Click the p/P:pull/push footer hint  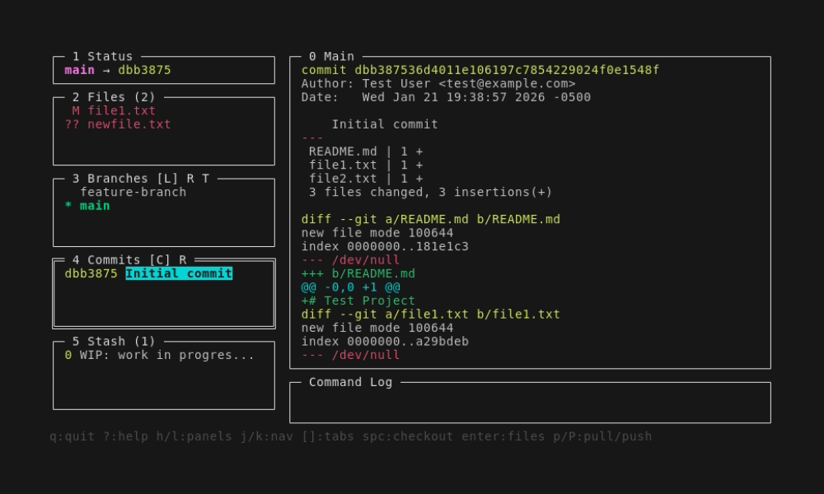(x=602, y=436)
